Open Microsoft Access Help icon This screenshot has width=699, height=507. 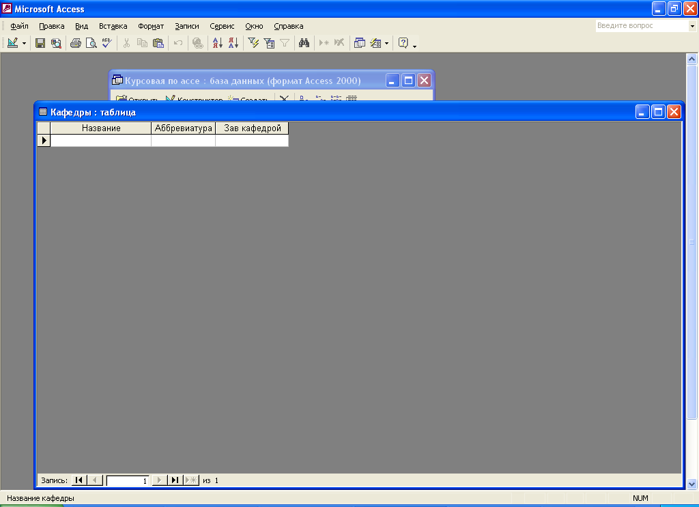pyautogui.click(x=403, y=43)
